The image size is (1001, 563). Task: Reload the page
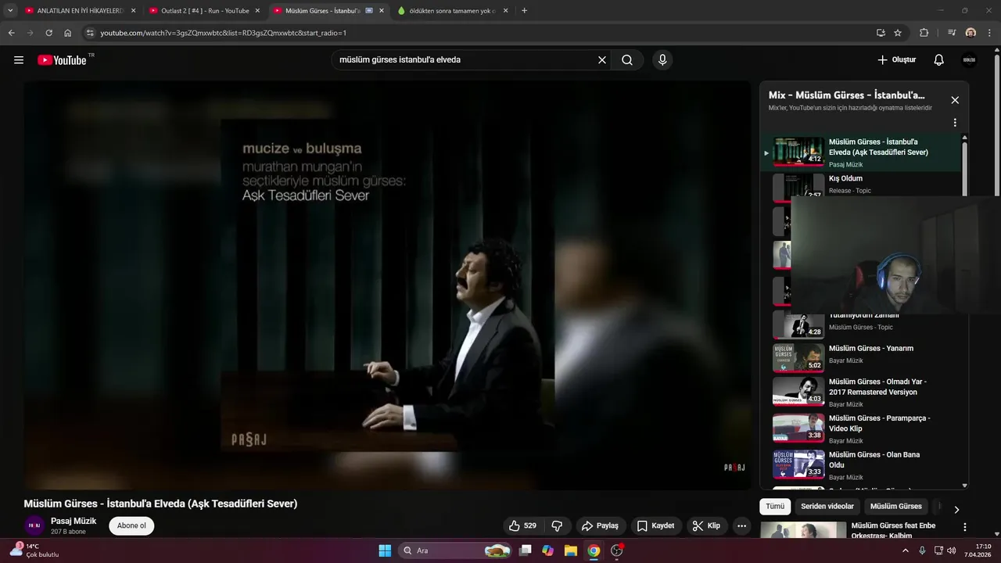(x=48, y=33)
